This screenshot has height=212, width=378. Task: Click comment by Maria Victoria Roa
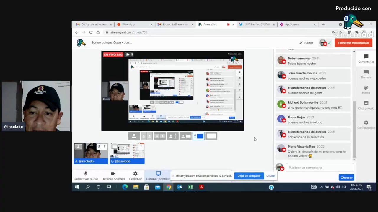[x=313, y=151]
